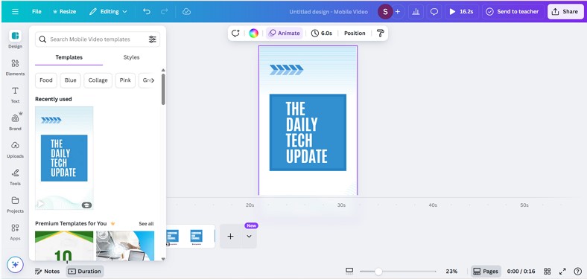Open the Brand sidebar panel
587x279 pixels.
(x=15, y=121)
